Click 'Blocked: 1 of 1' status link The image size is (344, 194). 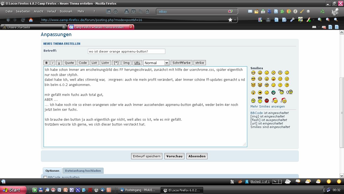tap(260, 182)
